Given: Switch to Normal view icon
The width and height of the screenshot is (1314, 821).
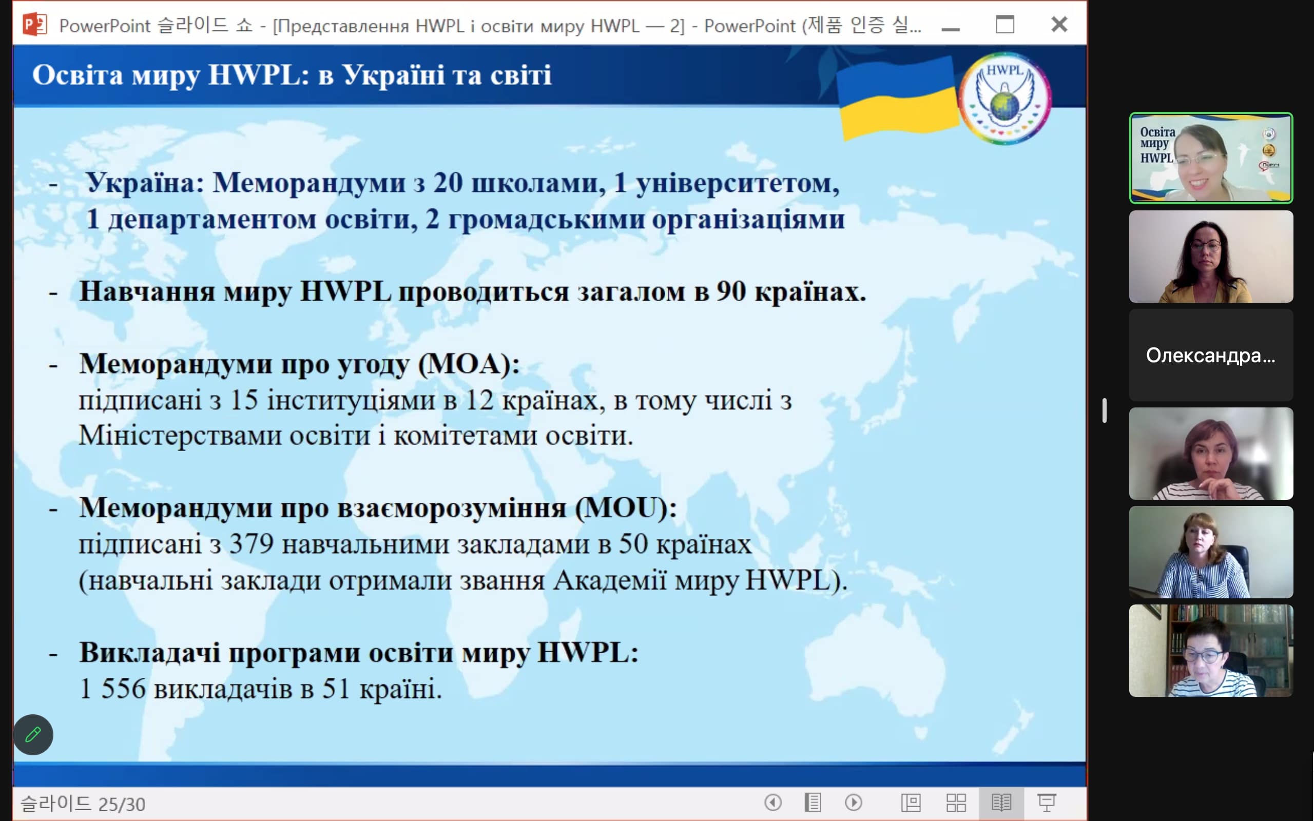Looking at the screenshot, I should coord(911,803).
